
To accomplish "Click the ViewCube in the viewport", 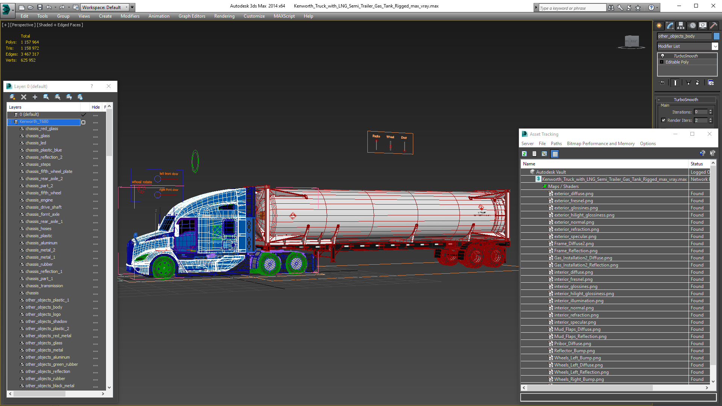I will (631, 41).
